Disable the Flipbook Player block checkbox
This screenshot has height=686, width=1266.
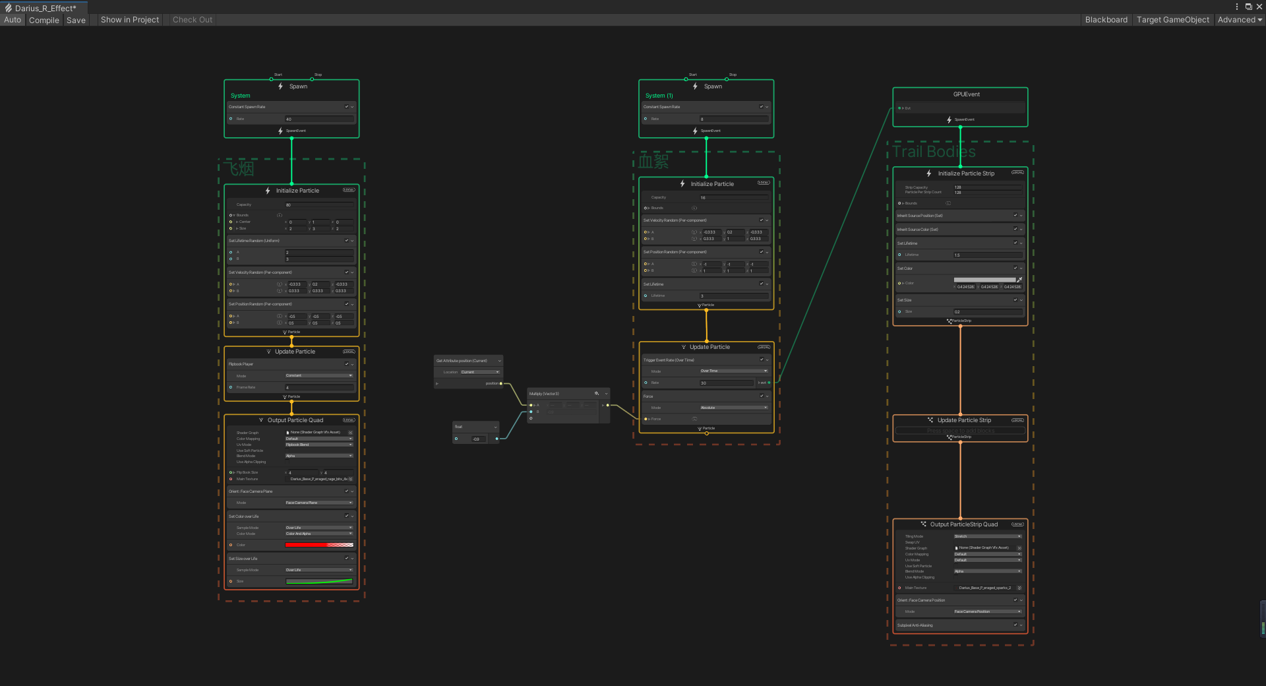(347, 364)
